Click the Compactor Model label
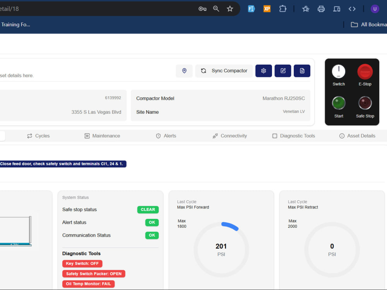Viewport: 387px width, 290px height. (155, 98)
